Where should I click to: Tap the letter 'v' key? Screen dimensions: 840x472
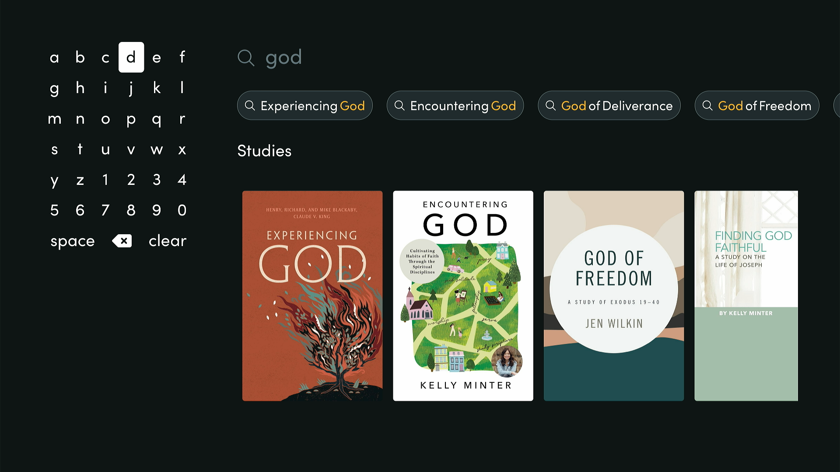coord(131,149)
